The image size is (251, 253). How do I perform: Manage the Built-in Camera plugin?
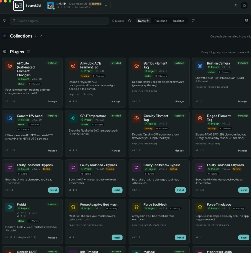243,101
